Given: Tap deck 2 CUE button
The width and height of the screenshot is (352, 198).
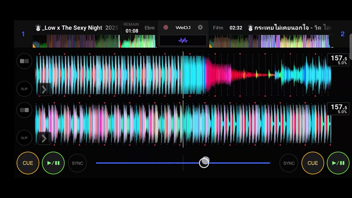Looking at the screenshot, I should (x=313, y=163).
